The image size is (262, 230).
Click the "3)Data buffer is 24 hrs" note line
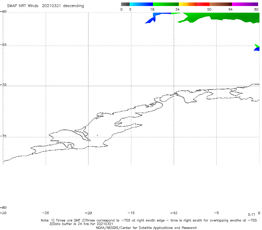click(81, 224)
